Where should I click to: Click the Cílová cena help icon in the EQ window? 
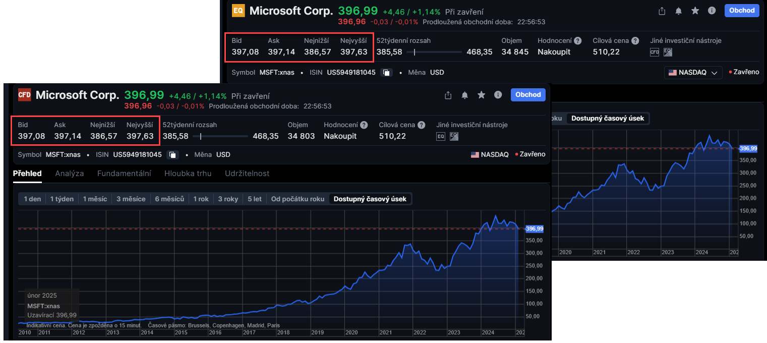point(635,41)
